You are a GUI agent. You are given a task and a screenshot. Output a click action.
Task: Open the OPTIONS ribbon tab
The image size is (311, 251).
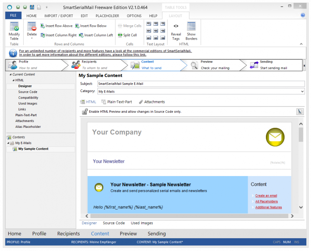(134, 16)
